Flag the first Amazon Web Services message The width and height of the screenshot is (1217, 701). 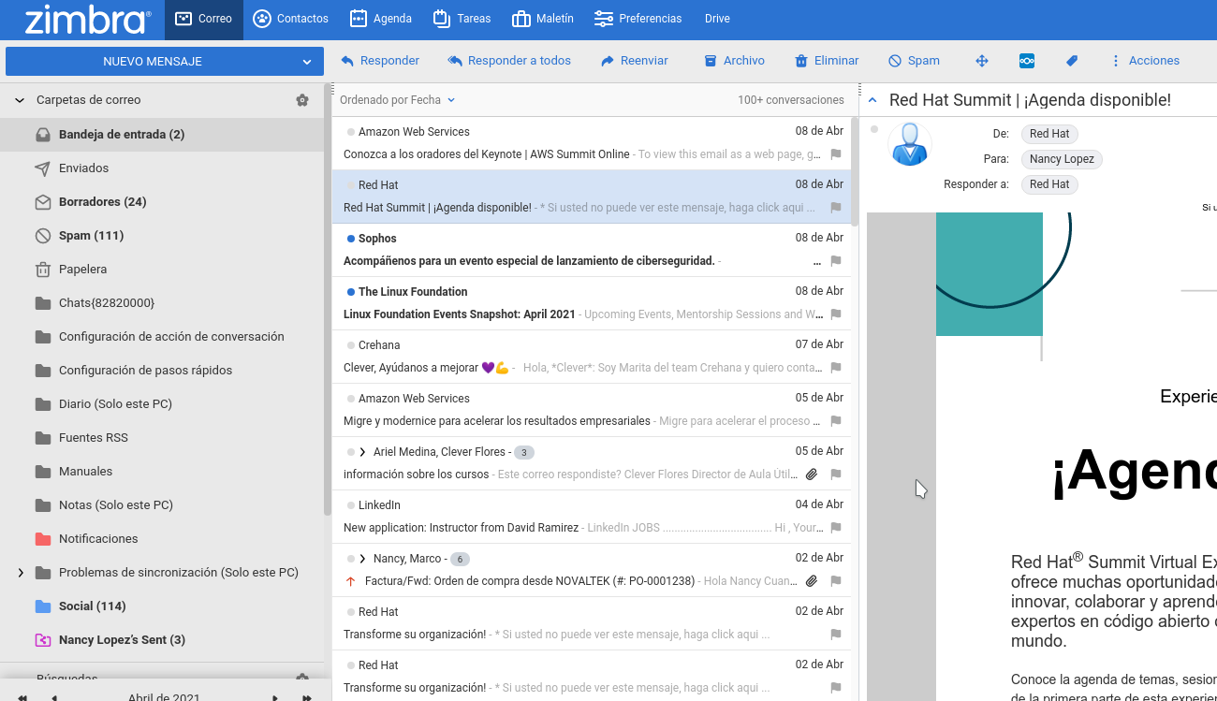pyautogui.click(x=836, y=154)
